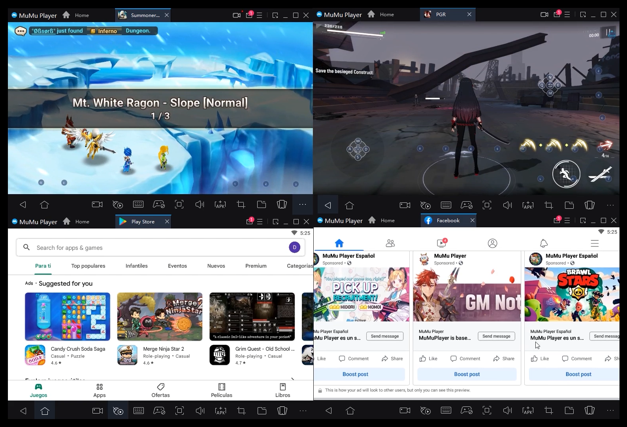Open Facebook notifications bell
627x427 pixels.
tap(544, 243)
